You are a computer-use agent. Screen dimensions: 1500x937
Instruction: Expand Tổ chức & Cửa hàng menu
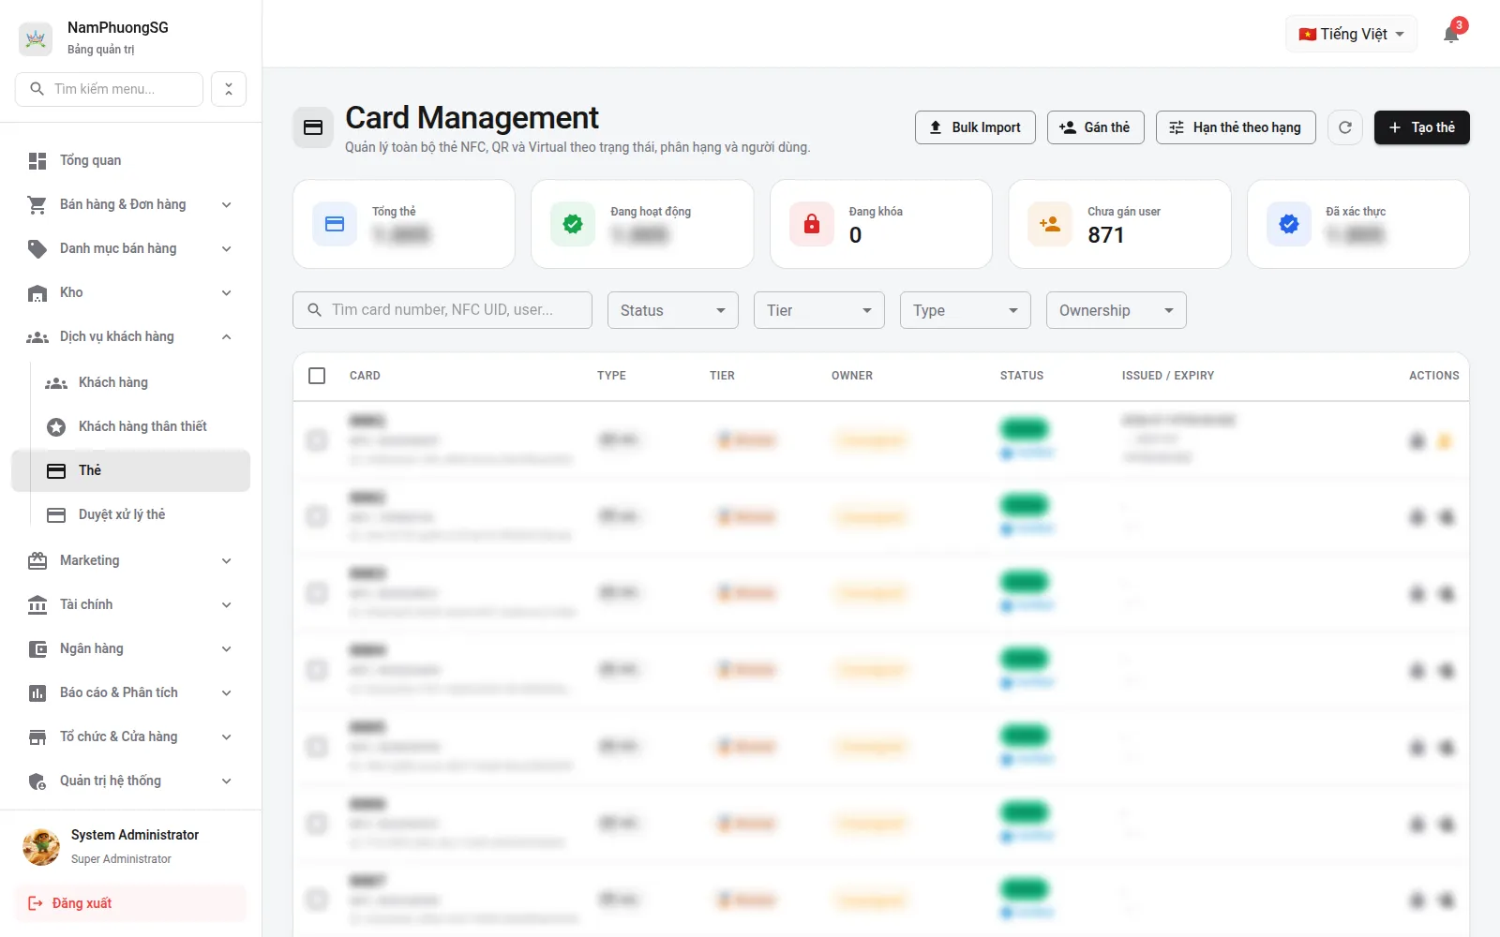[131, 736]
